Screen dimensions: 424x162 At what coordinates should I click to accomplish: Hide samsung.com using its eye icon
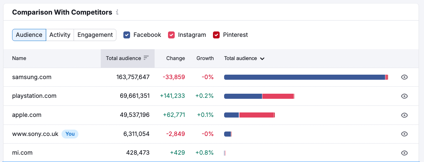404,77
